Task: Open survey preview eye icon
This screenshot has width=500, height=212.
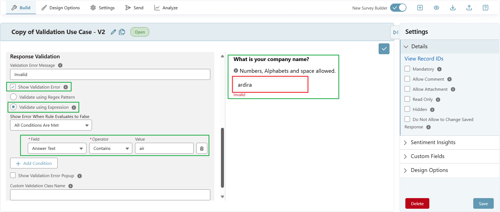Action: click(x=436, y=8)
